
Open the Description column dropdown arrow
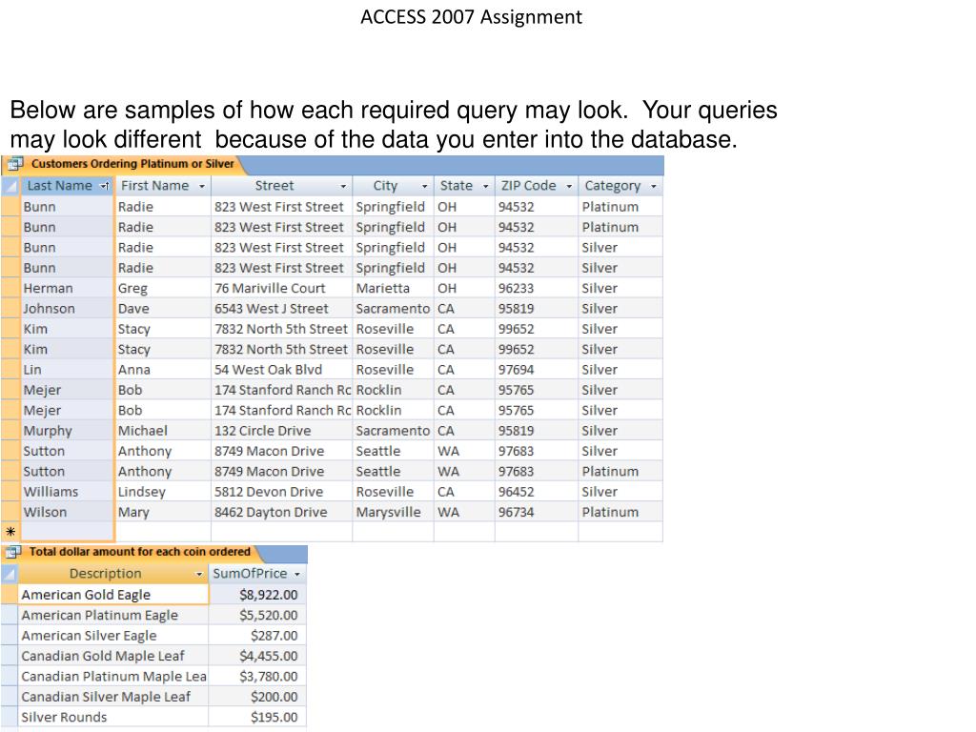(x=199, y=574)
